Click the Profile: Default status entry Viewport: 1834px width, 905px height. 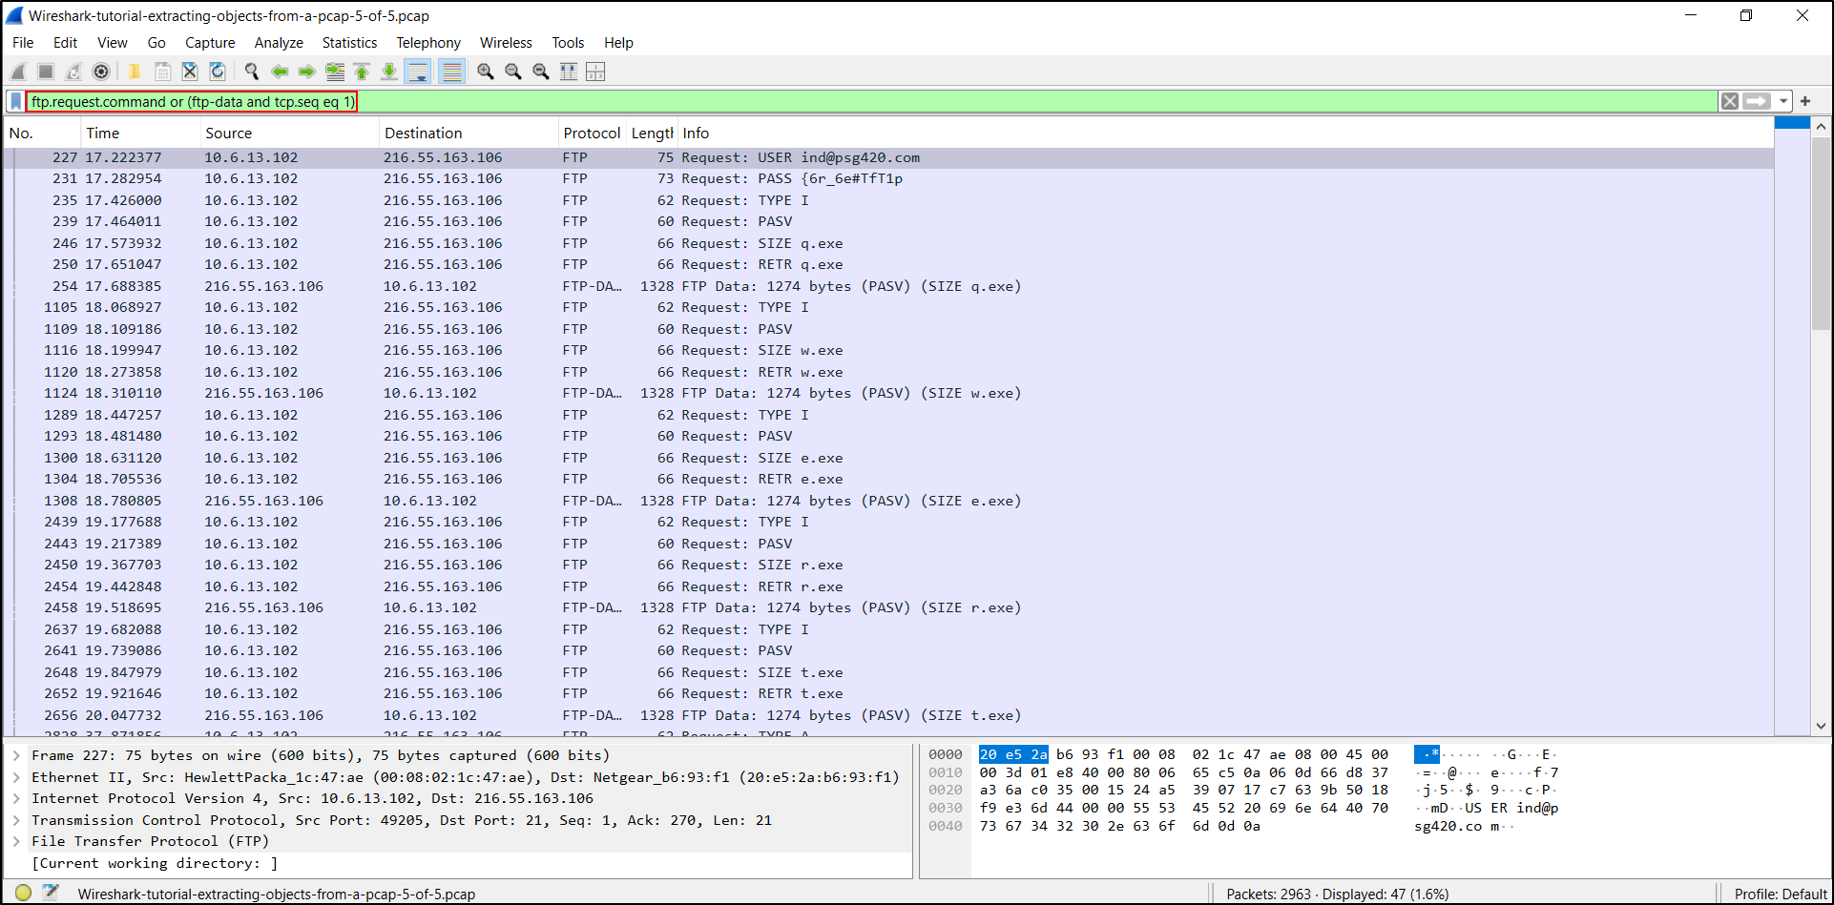(x=1780, y=895)
